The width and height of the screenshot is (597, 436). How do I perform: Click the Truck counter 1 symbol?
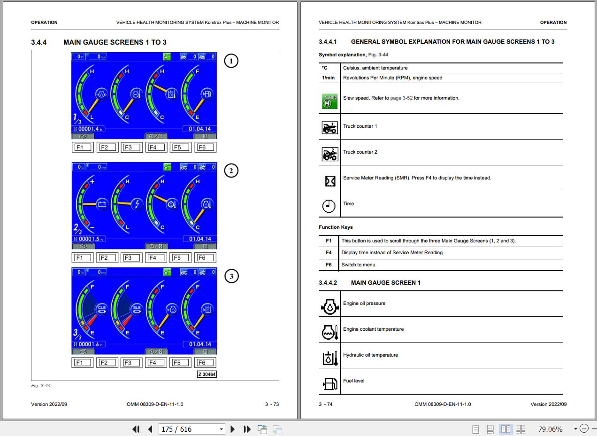[329, 127]
